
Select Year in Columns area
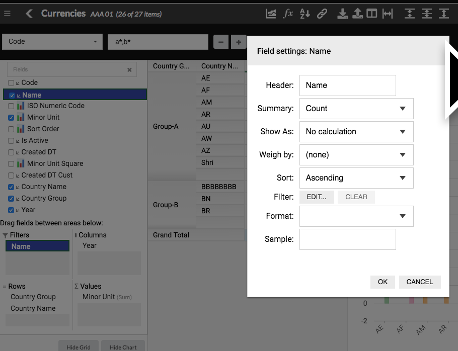coord(90,246)
